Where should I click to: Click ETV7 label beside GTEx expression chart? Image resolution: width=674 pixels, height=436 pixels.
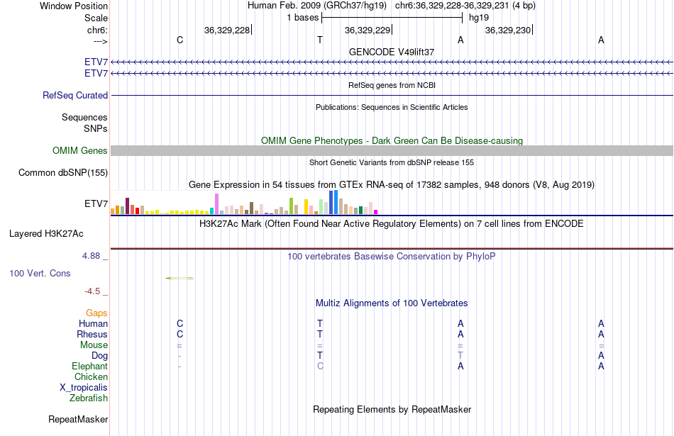(96, 203)
